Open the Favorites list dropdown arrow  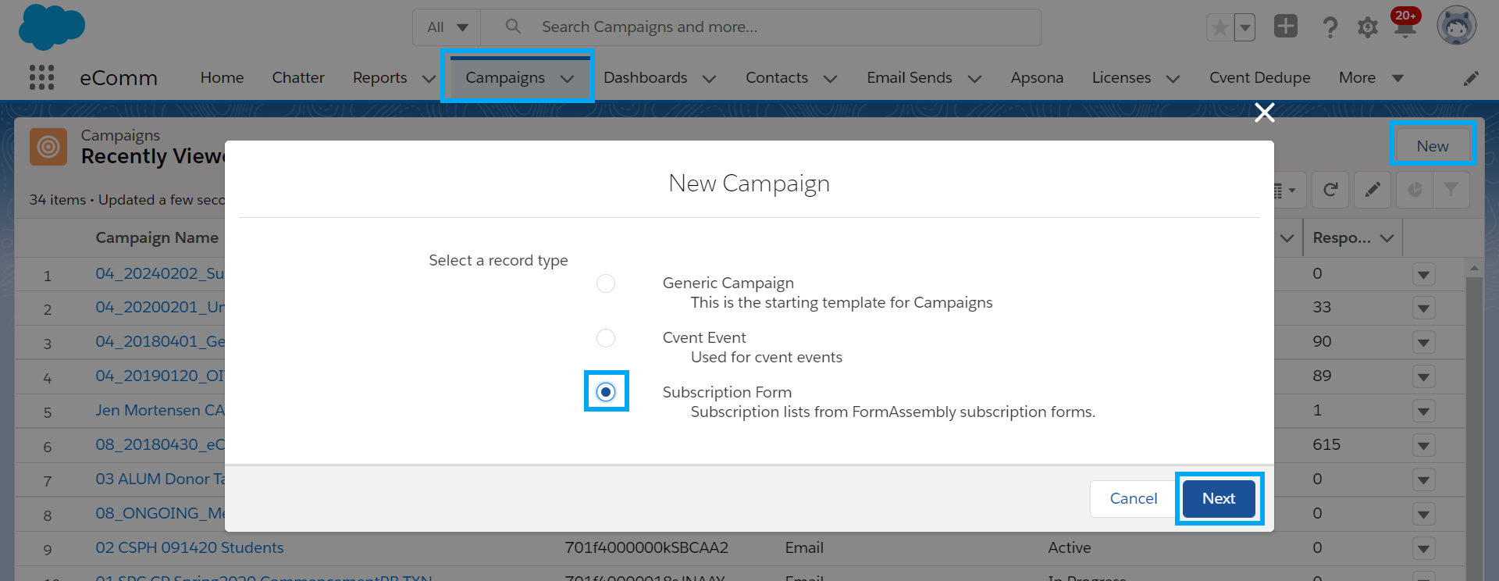click(1244, 27)
